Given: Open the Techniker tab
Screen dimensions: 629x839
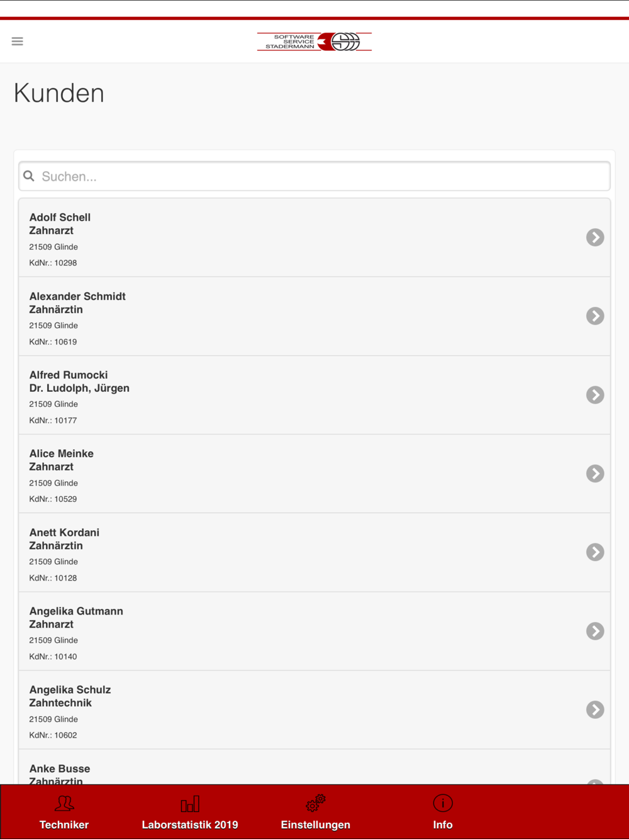Looking at the screenshot, I should pos(64,812).
